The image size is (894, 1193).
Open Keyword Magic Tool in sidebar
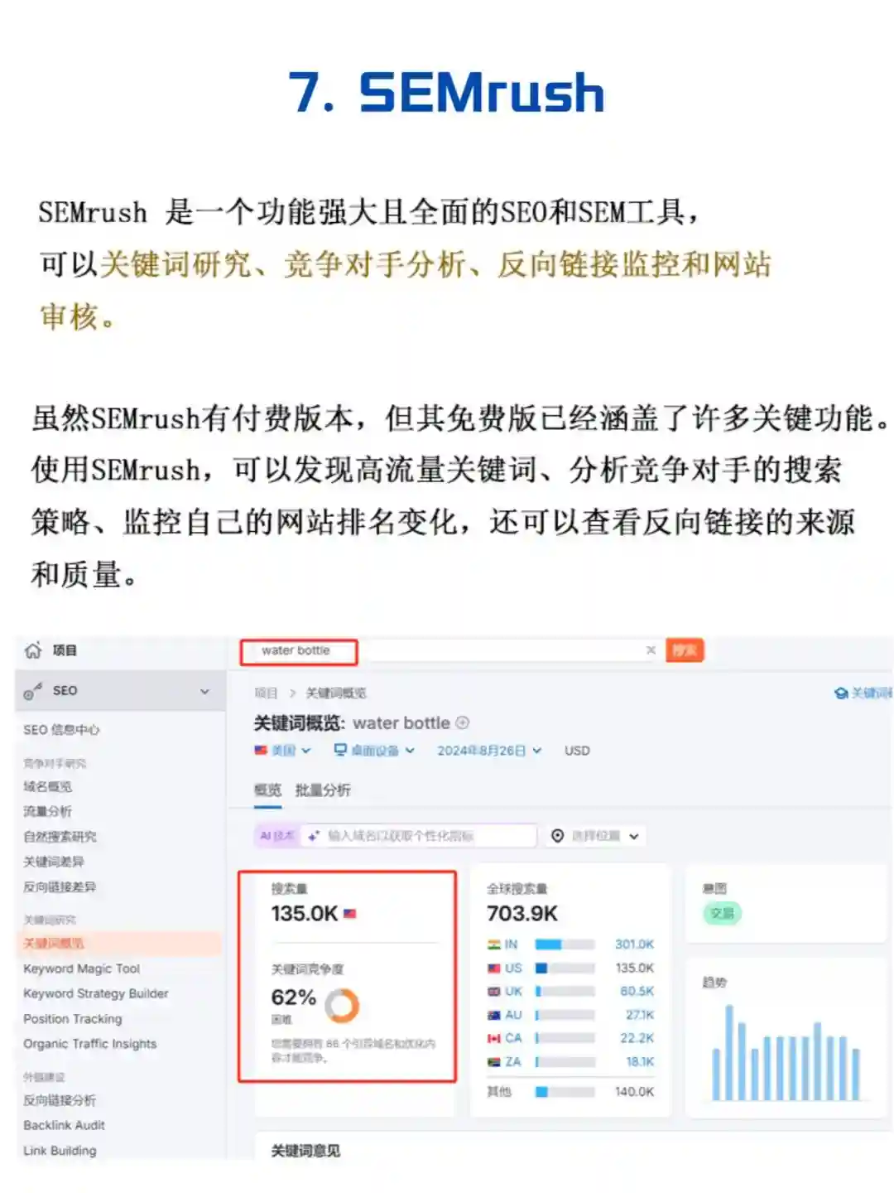tap(82, 968)
